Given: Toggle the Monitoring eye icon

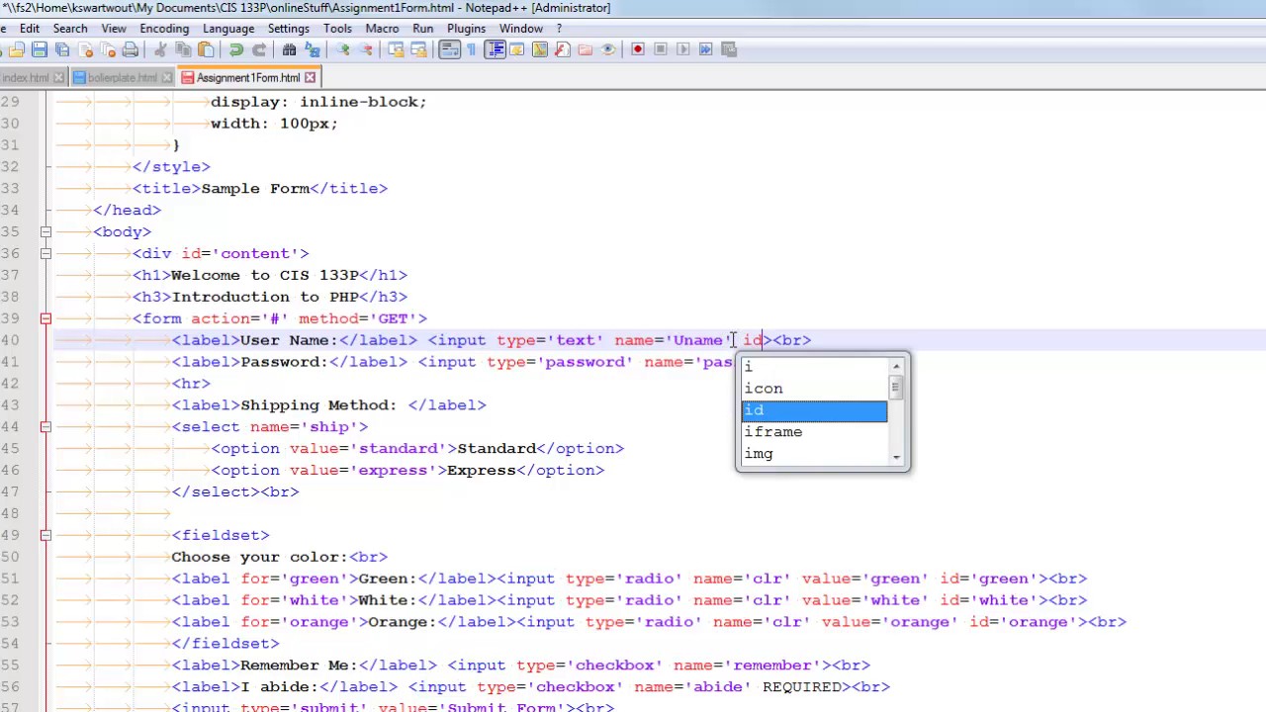Looking at the screenshot, I should 608,49.
